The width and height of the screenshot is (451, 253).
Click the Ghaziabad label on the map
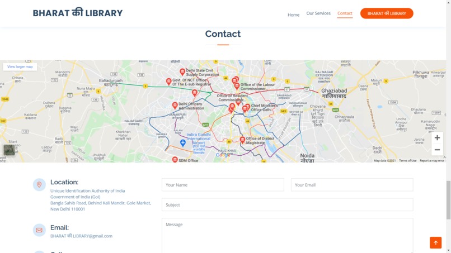coord(334,93)
